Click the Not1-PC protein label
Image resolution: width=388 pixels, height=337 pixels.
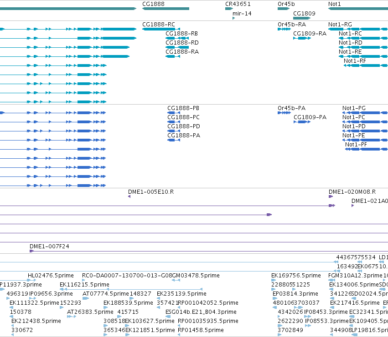pyautogui.click(x=354, y=117)
